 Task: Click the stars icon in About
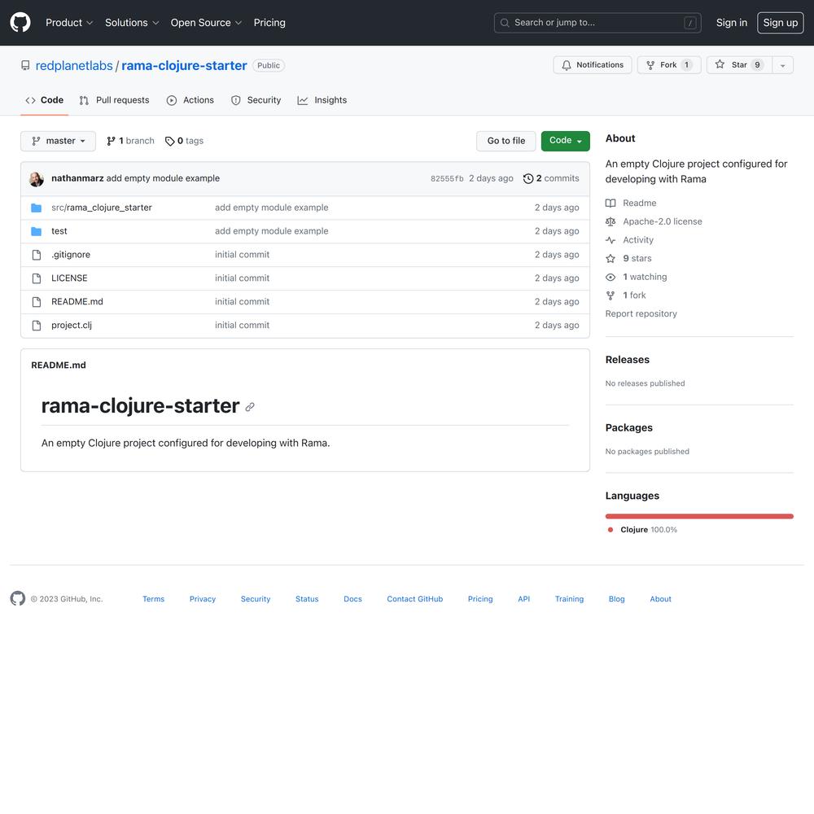[610, 259]
